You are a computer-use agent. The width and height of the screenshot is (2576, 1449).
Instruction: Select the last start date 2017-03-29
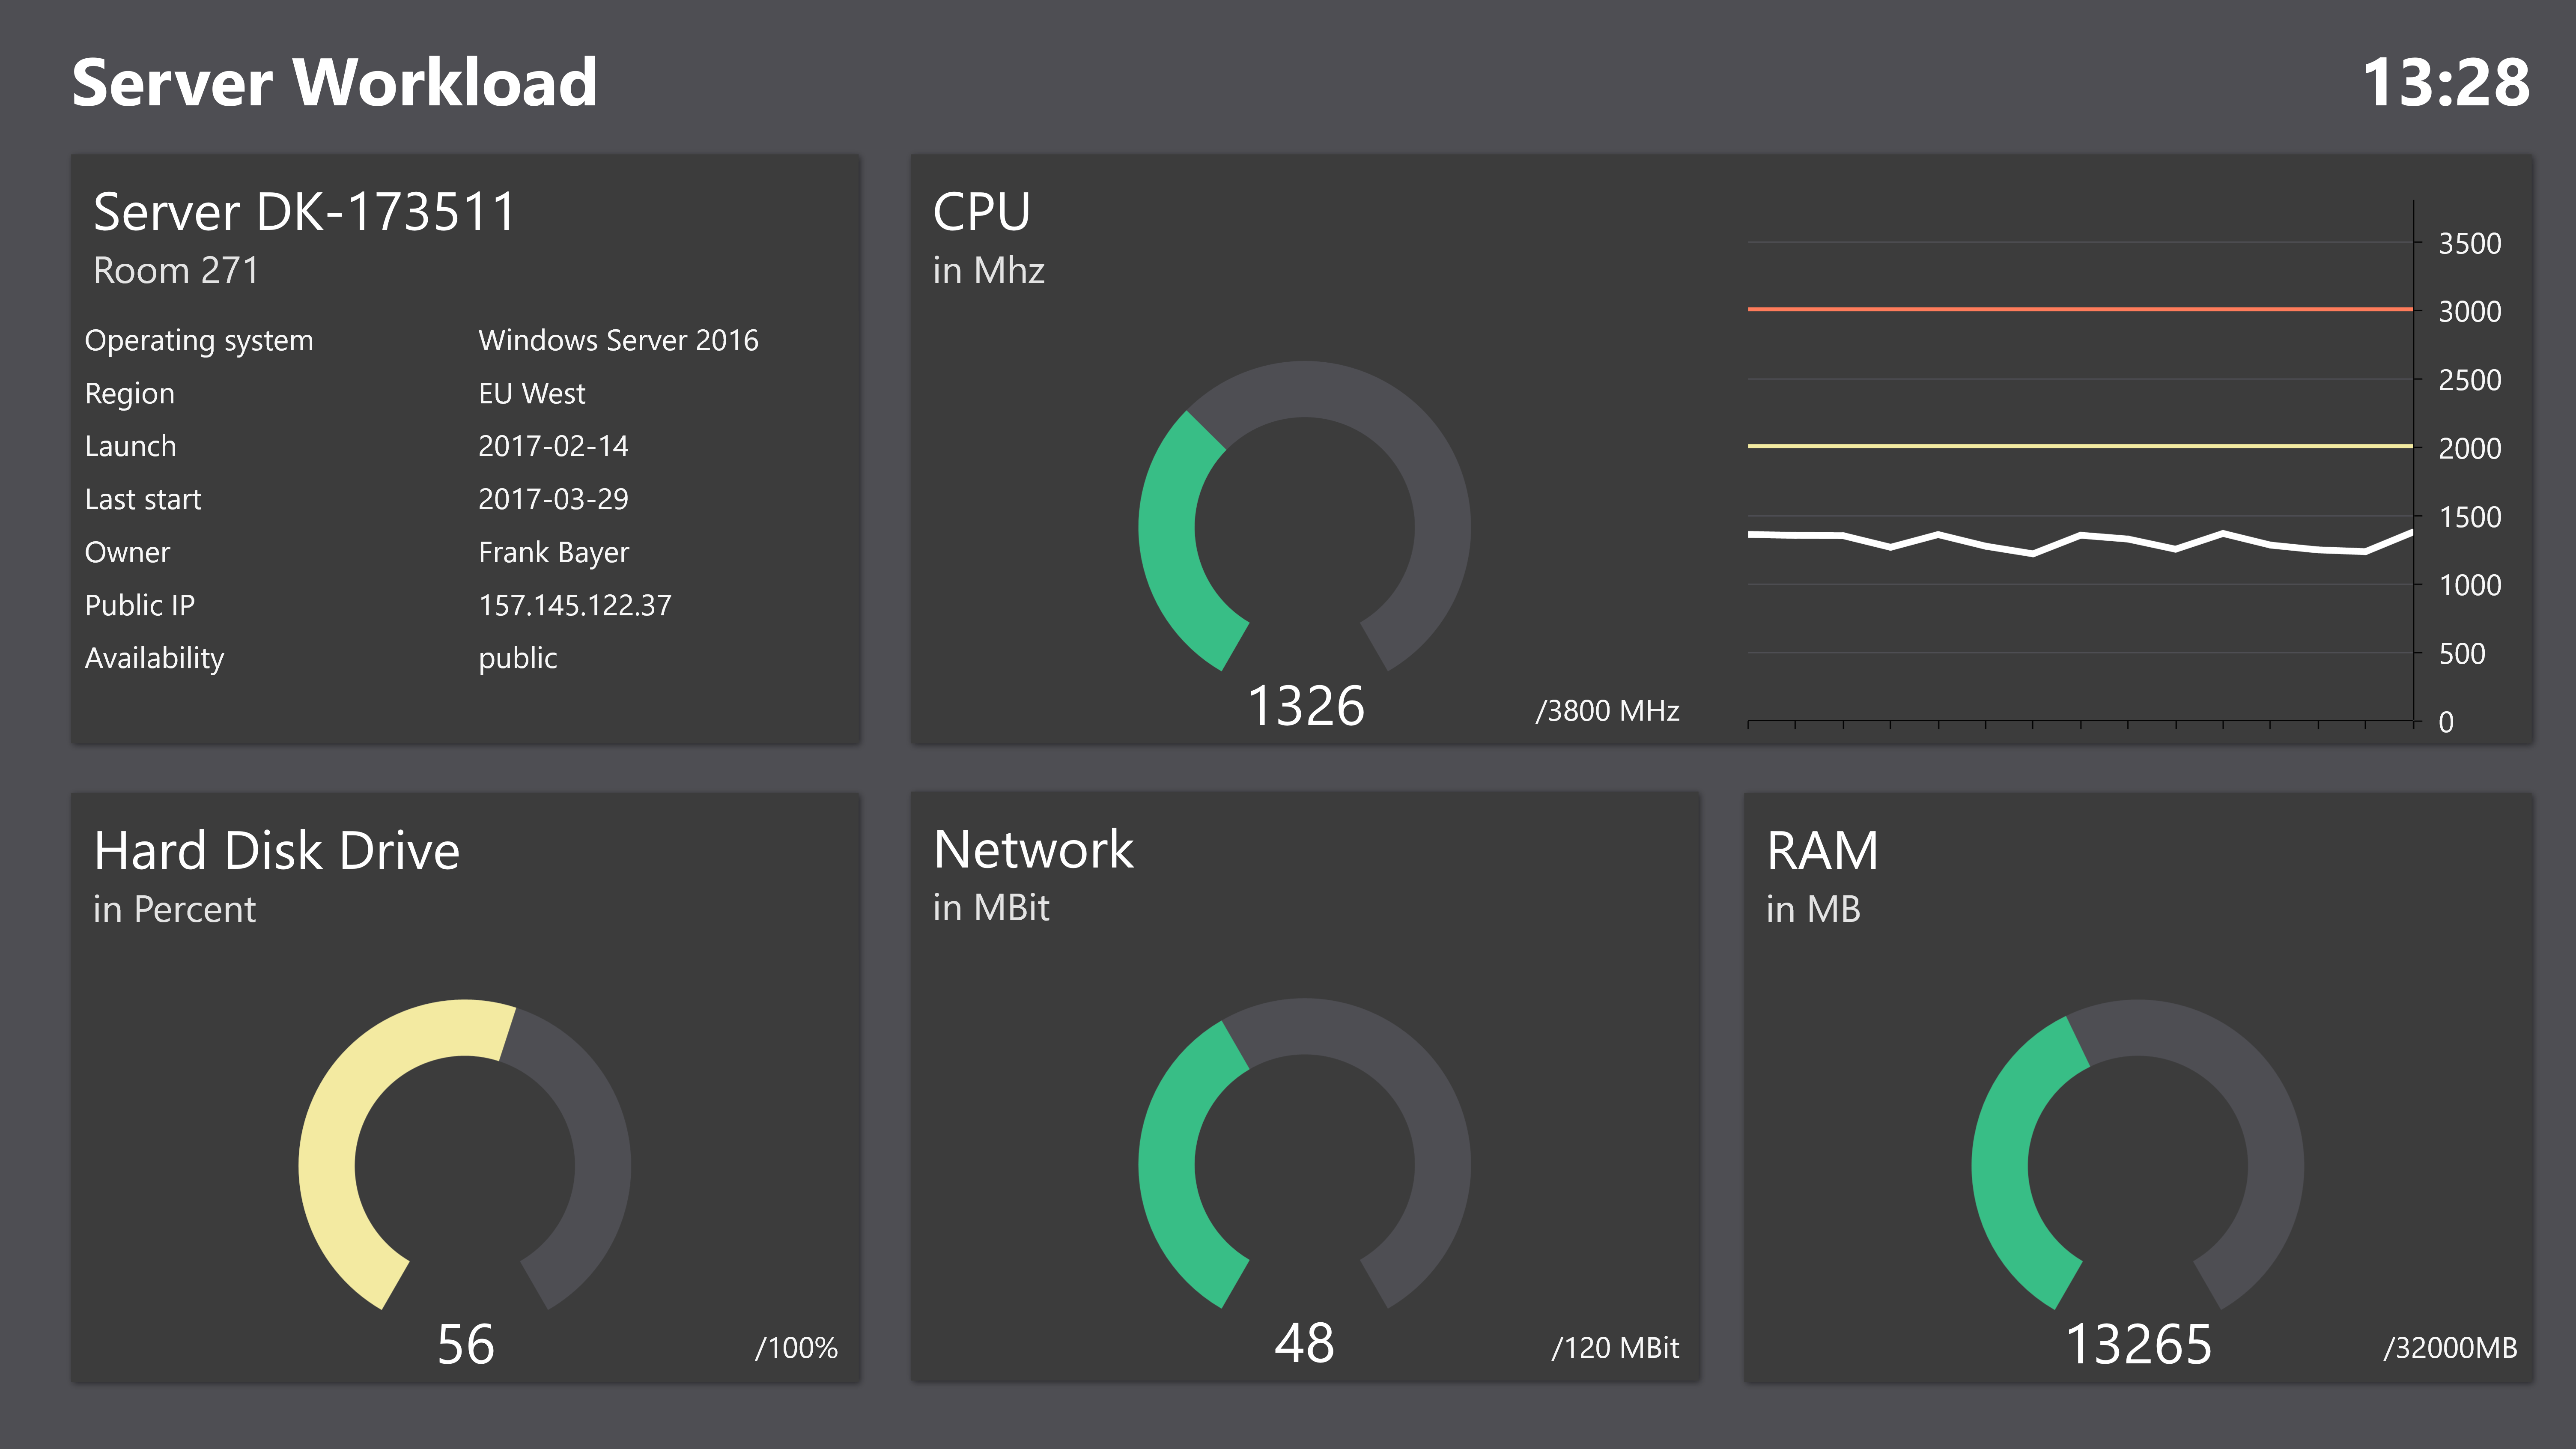click(553, 499)
